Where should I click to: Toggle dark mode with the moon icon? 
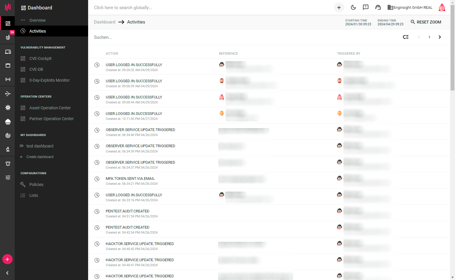point(353,8)
